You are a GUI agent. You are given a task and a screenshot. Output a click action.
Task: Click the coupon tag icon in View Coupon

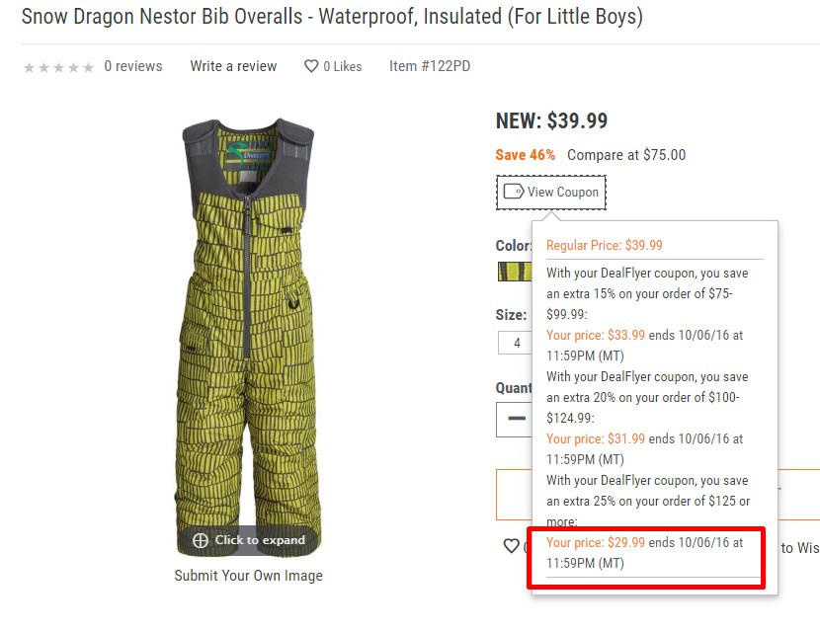(x=513, y=192)
